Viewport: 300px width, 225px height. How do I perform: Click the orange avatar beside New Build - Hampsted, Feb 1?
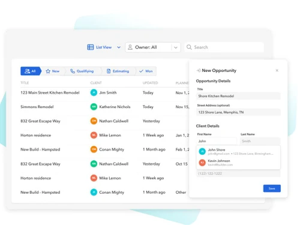tap(94, 149)
